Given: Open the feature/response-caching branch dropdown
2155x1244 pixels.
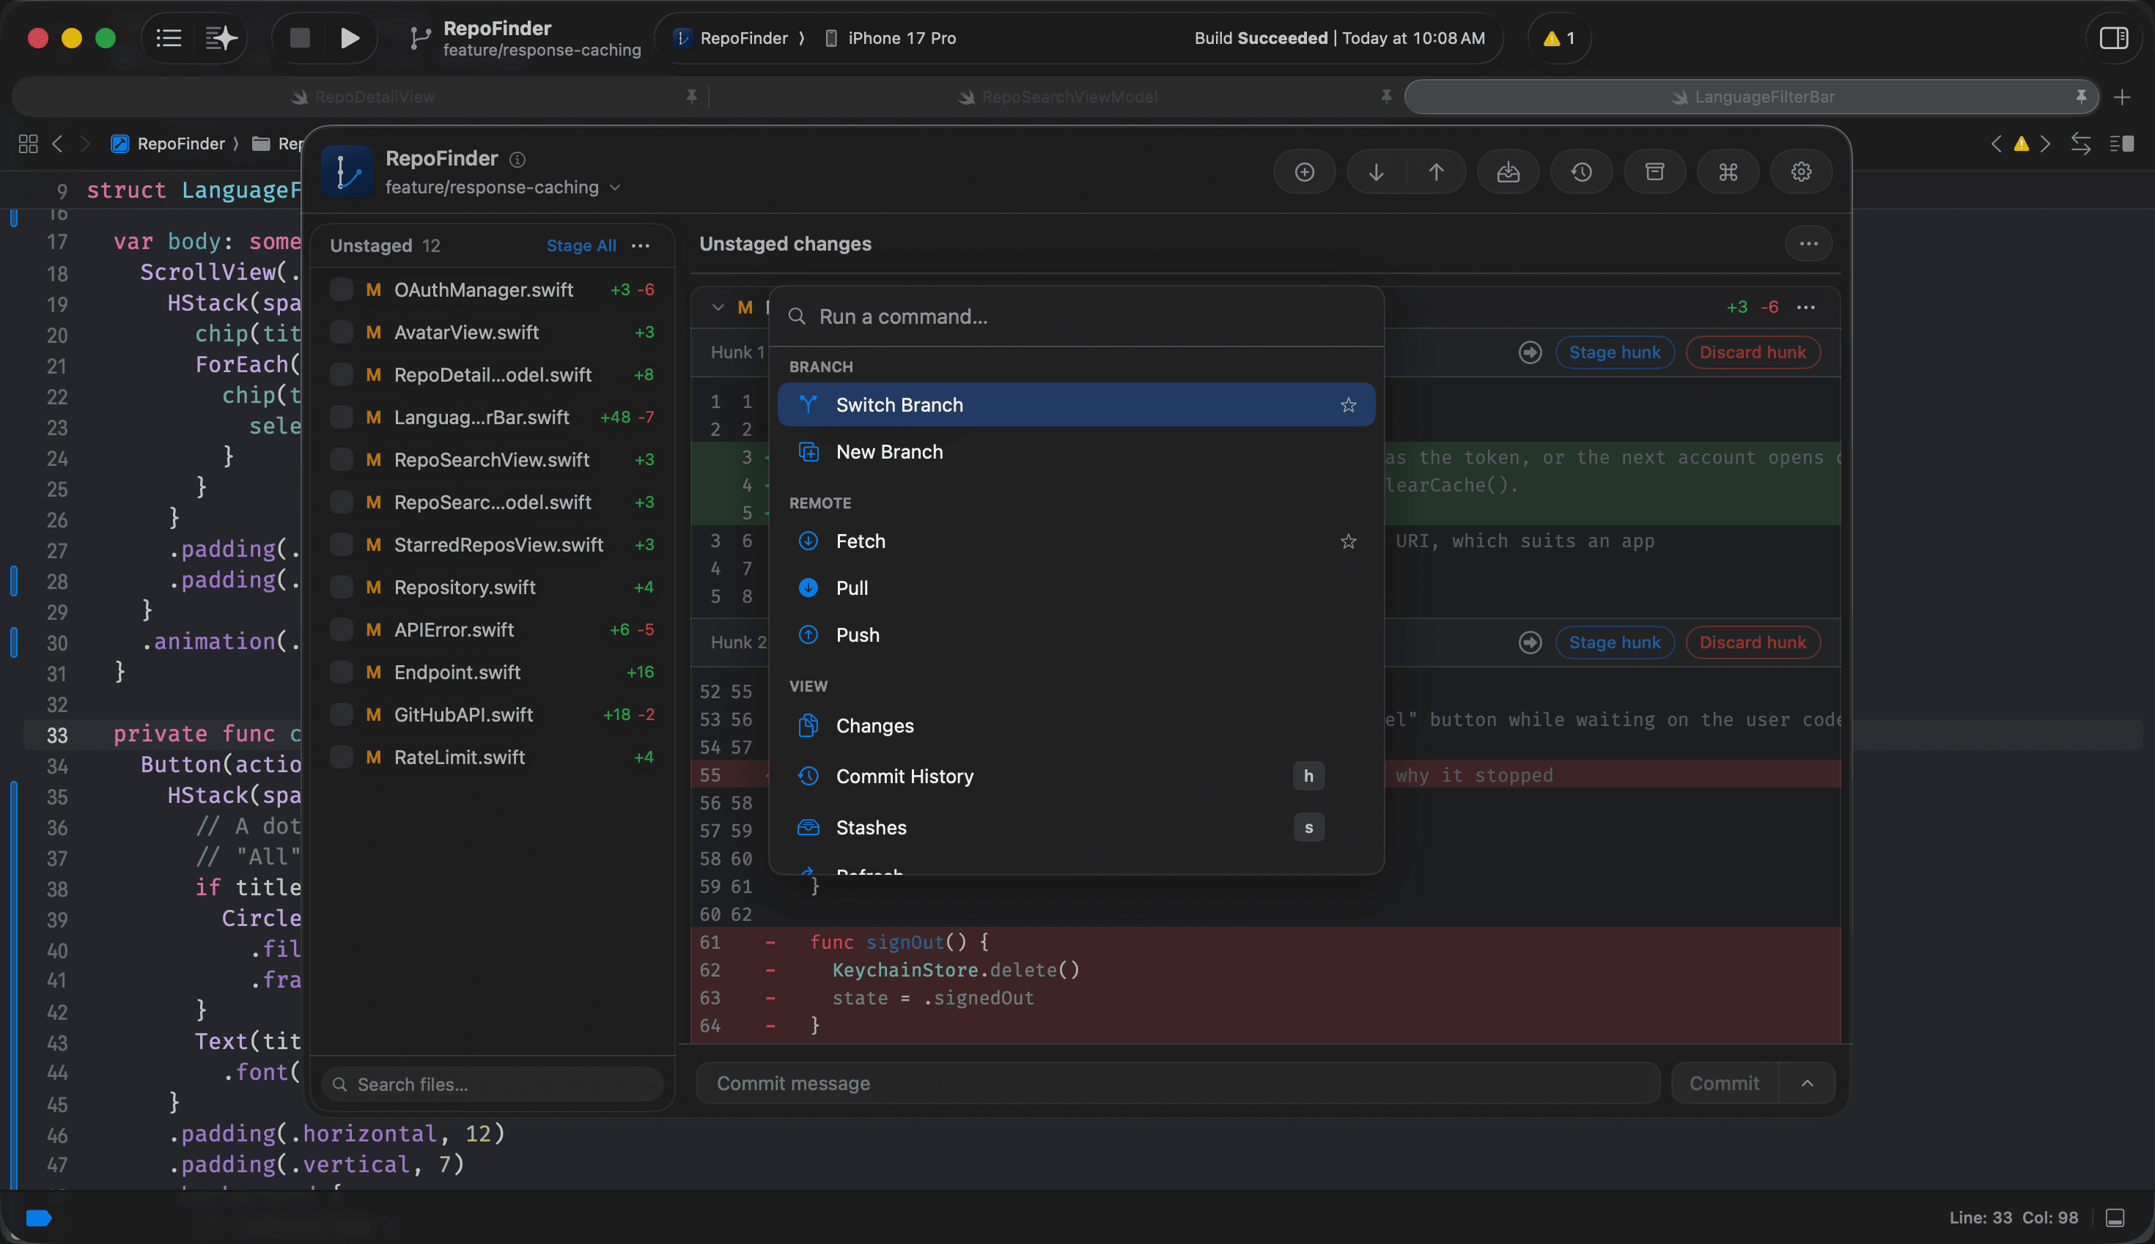Looking at the screenshot, I should pyautogui.click(x=503, y=187).
